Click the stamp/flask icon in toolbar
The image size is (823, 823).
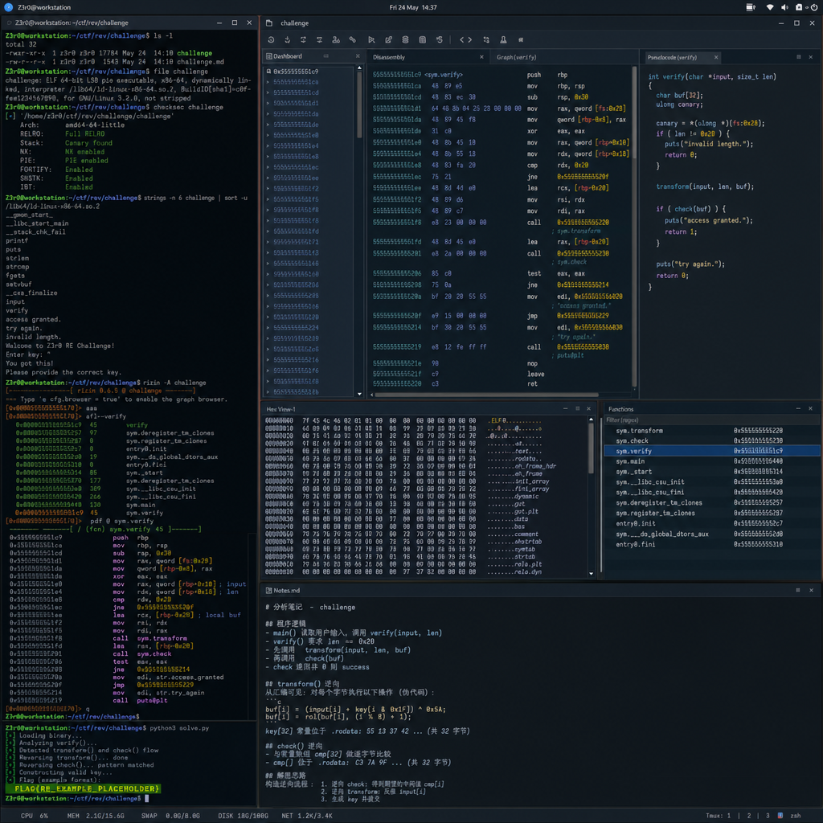point(503,40)
